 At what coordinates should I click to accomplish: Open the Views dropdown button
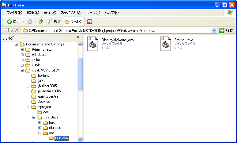[90, 21]
